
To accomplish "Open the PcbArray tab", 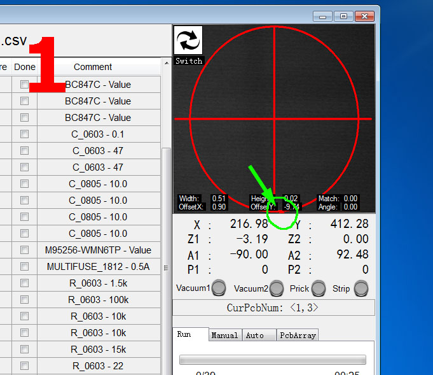I will [298, 335].
